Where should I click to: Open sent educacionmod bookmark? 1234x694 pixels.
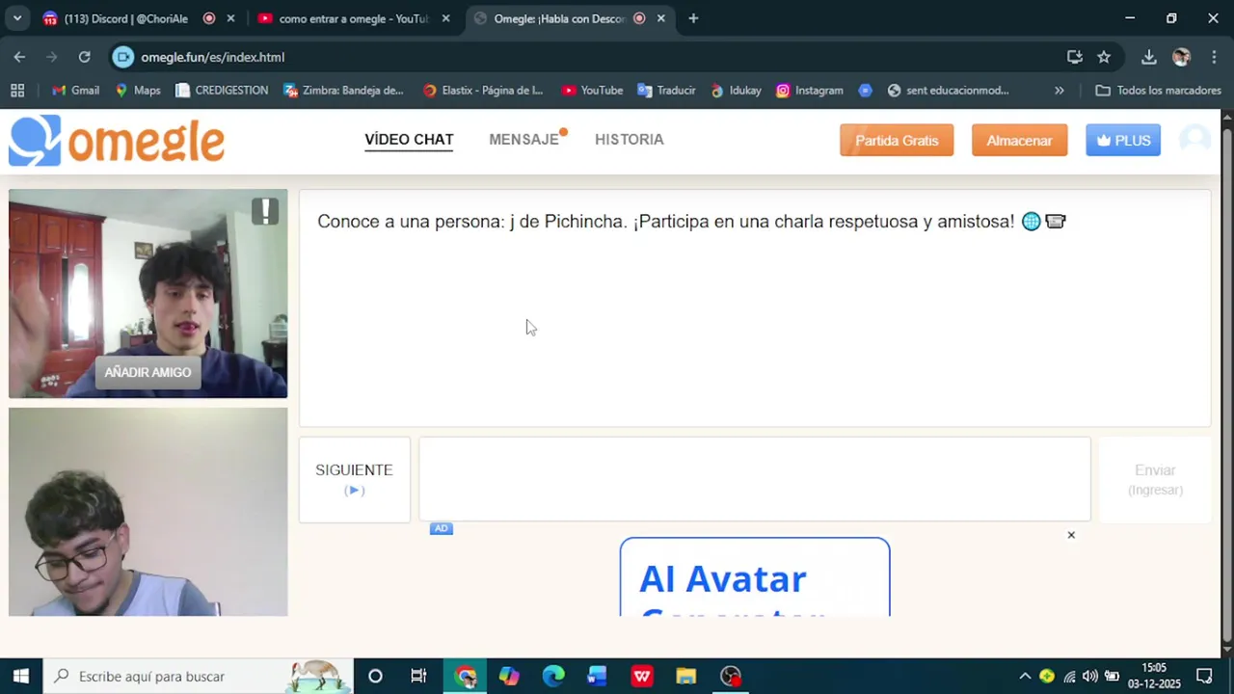click(x=948, y=91)
